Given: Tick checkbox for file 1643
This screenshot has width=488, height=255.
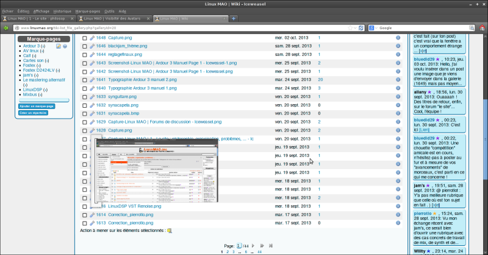Looking at the screenshot, I should 84,63.
